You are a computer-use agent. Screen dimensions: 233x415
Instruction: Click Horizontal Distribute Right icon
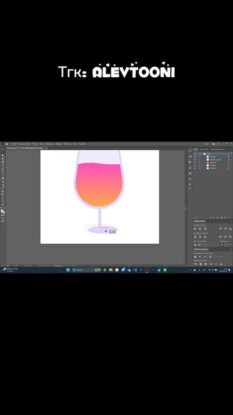click(x=230, y=237)
